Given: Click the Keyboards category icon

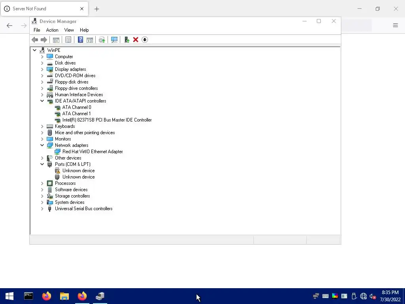Looking at the screenshot, I should coord(49,126).
